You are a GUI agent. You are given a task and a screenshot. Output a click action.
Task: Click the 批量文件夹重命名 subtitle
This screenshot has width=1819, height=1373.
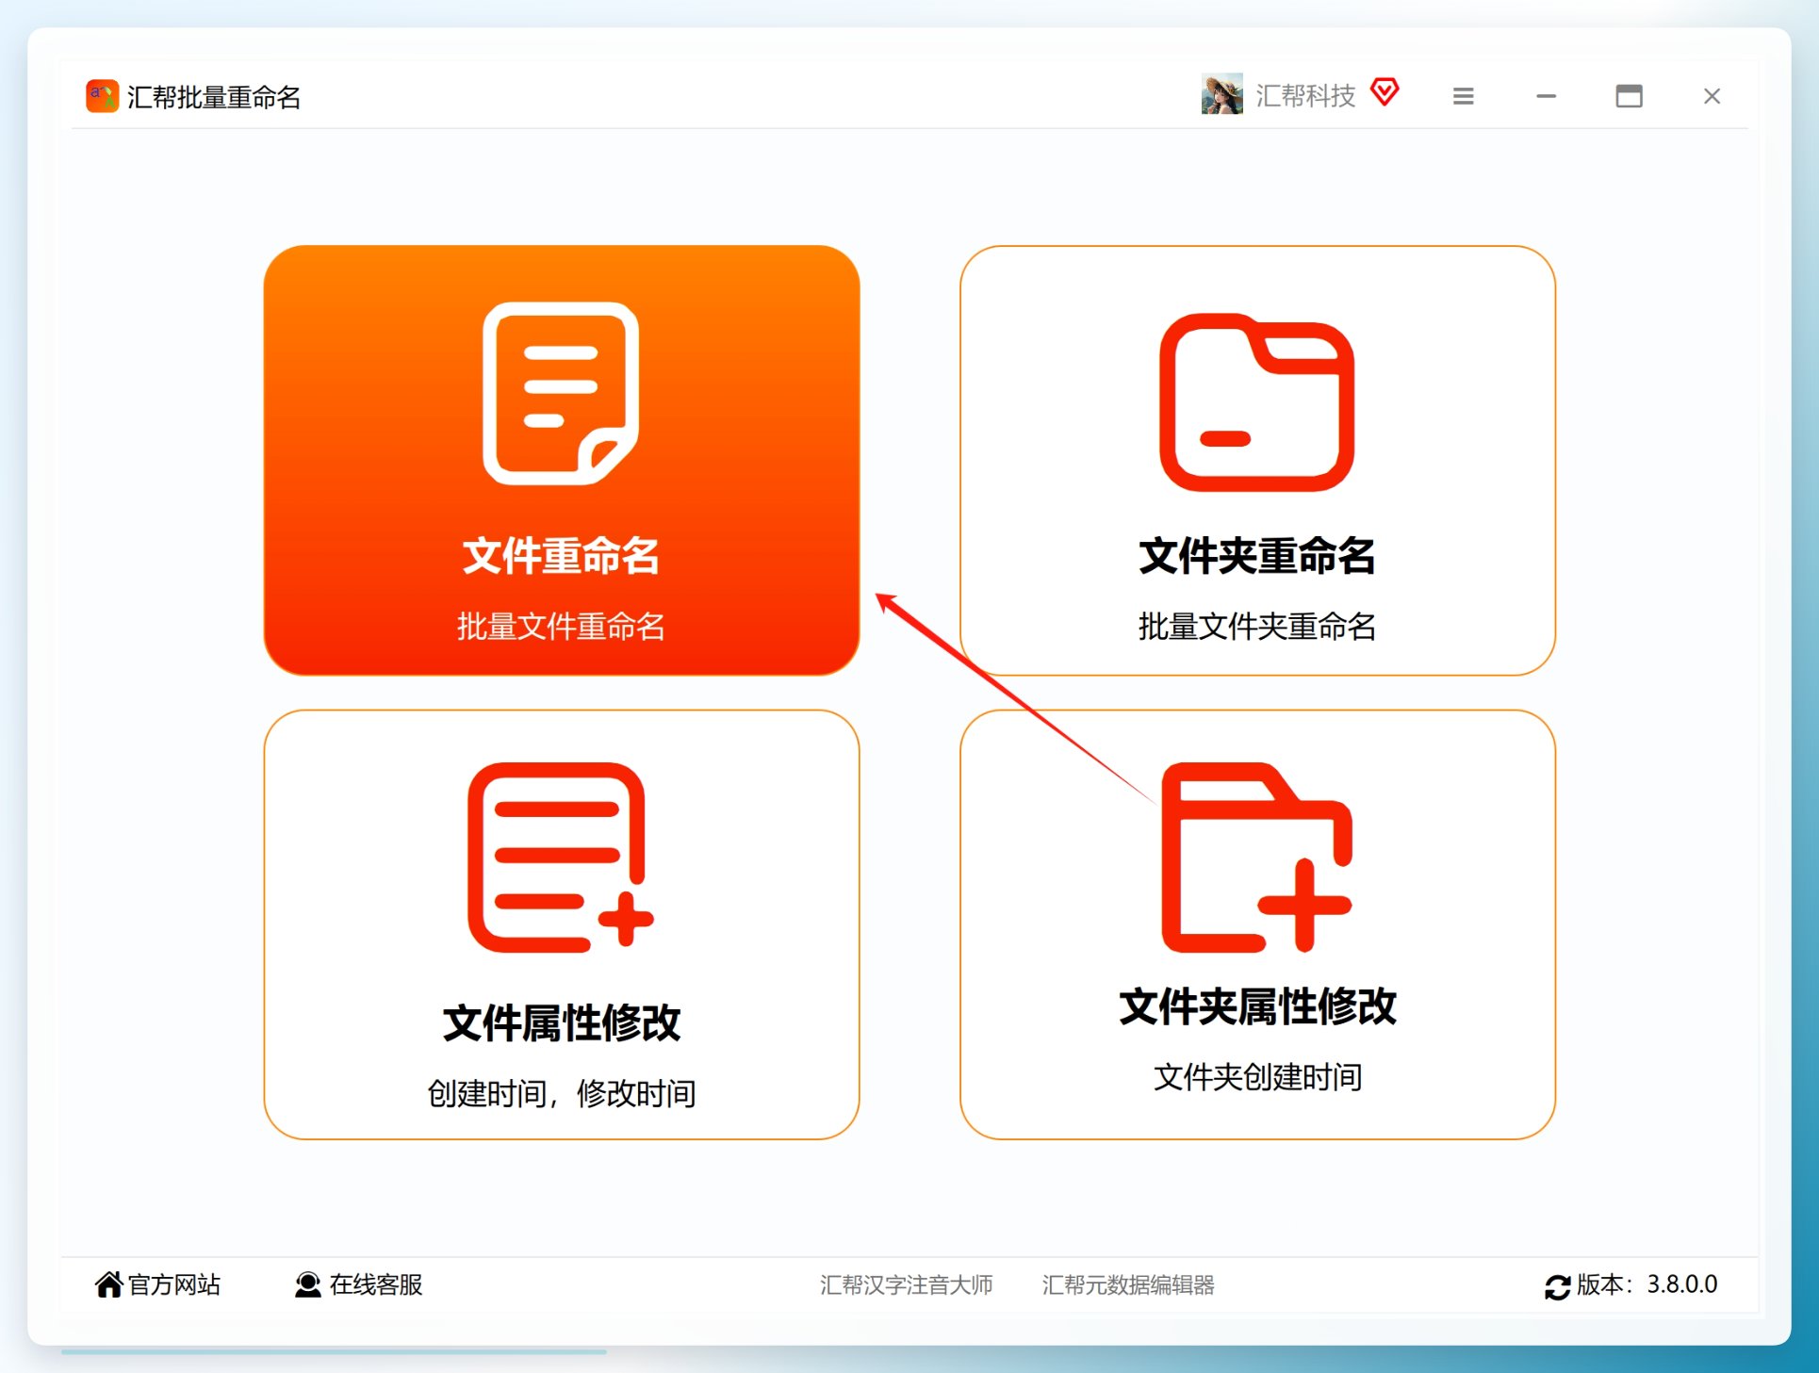(1257, 627)
